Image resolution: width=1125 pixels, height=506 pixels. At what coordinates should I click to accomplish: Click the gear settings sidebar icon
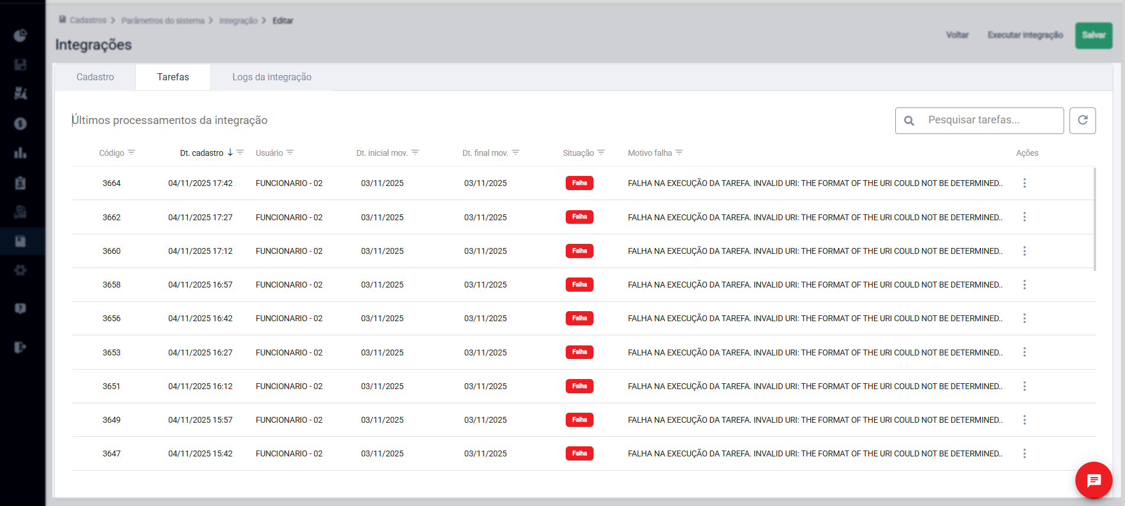point(21,270)
